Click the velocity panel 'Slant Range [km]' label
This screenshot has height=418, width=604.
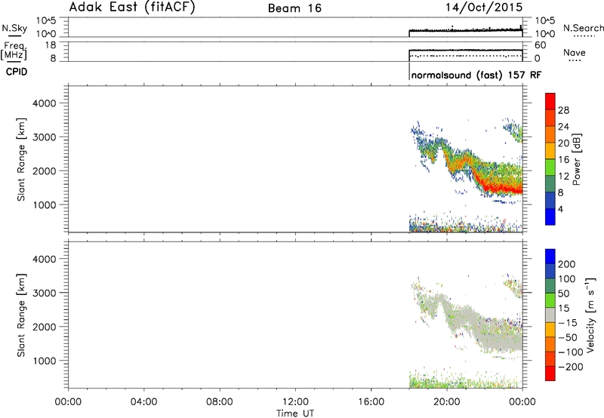21,315
